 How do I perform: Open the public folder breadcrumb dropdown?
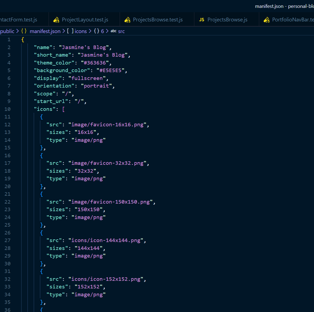tap(7, 31)
